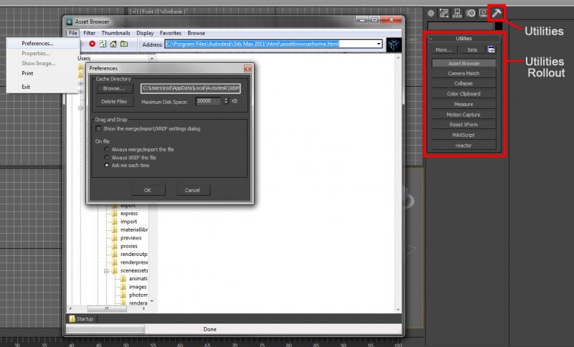
Task: Click the Maximum Disk Space value field
Action: pos(208,101)
